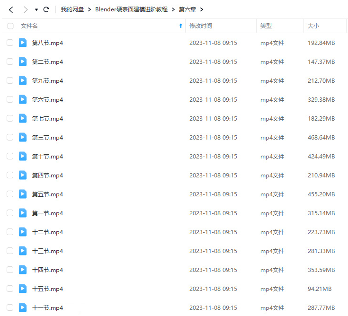The image size is (348, 316).
Task: Click the size value 94.21MB
Action: click(x=320, y=289)
